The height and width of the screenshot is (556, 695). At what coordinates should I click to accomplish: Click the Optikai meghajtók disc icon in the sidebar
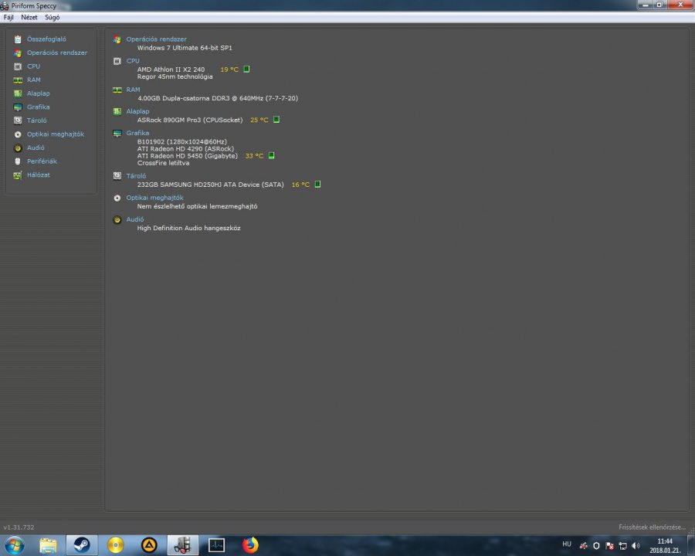[x=18, y=134]
